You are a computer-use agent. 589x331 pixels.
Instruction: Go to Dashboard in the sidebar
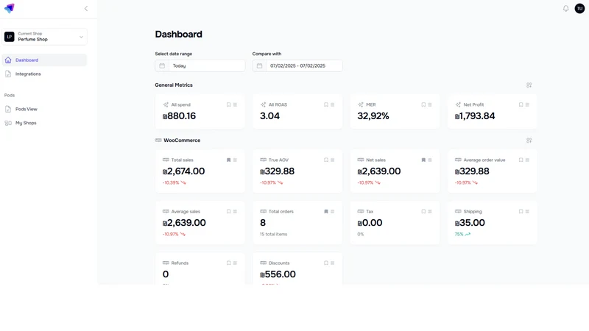coord(44,60)
